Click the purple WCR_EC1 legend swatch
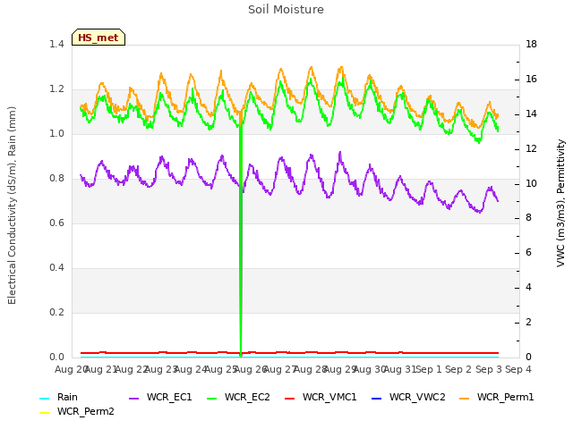573x429 pixels. tap(134, 399)
